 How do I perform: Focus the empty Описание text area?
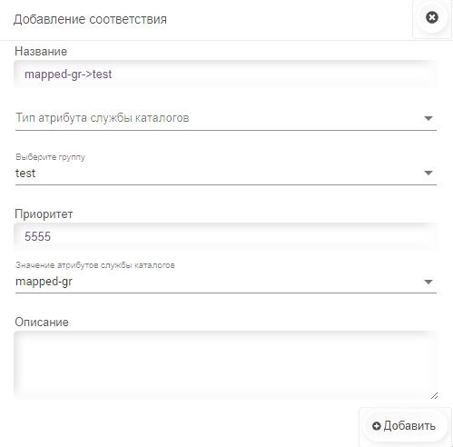click(226, 365)
